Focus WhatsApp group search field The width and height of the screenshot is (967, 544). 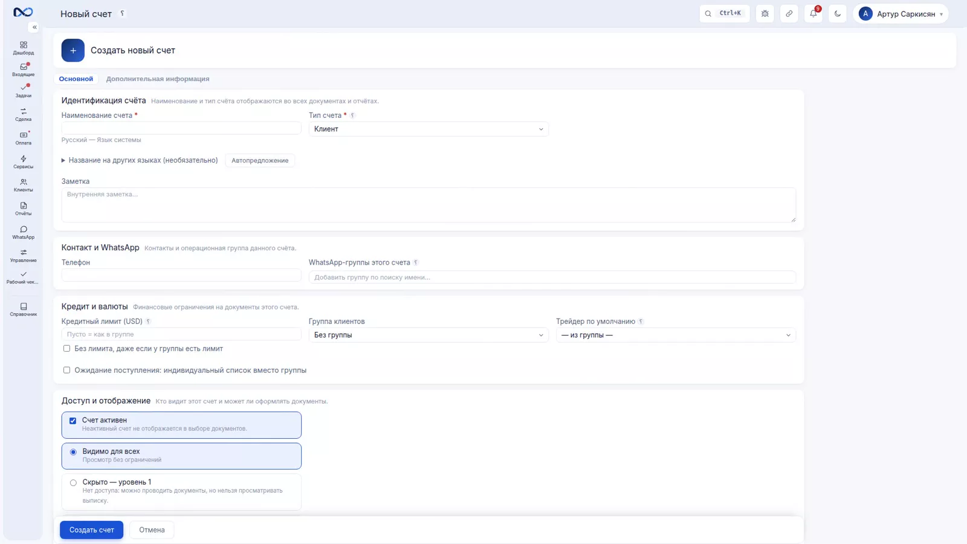coord(552,277)
